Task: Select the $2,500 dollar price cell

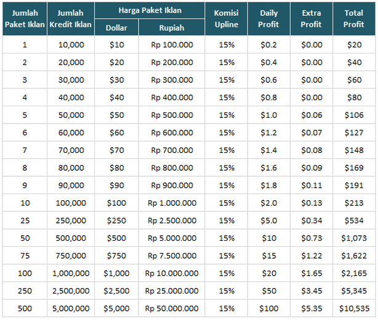Action: pos(117,291)
